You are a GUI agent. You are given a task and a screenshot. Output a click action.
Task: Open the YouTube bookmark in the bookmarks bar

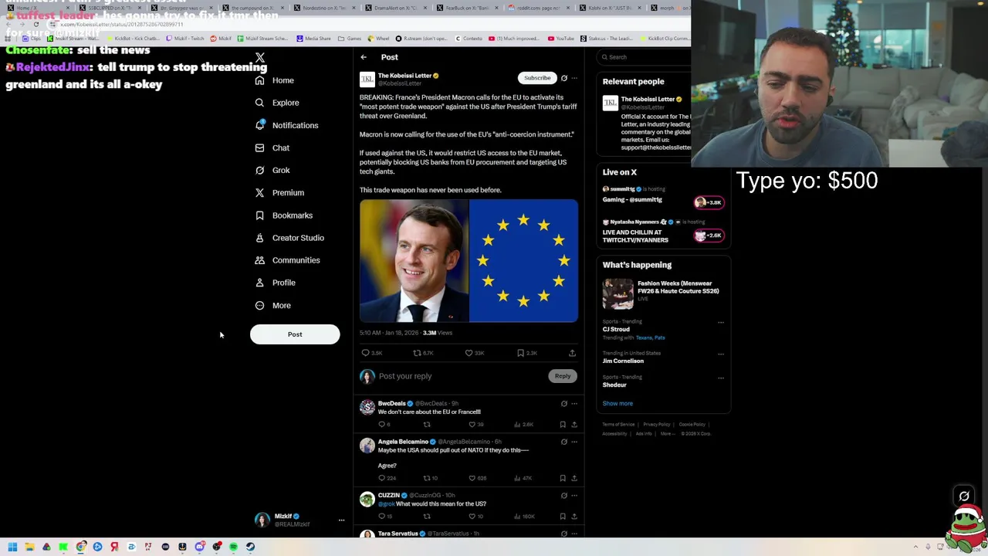[560, 39]
